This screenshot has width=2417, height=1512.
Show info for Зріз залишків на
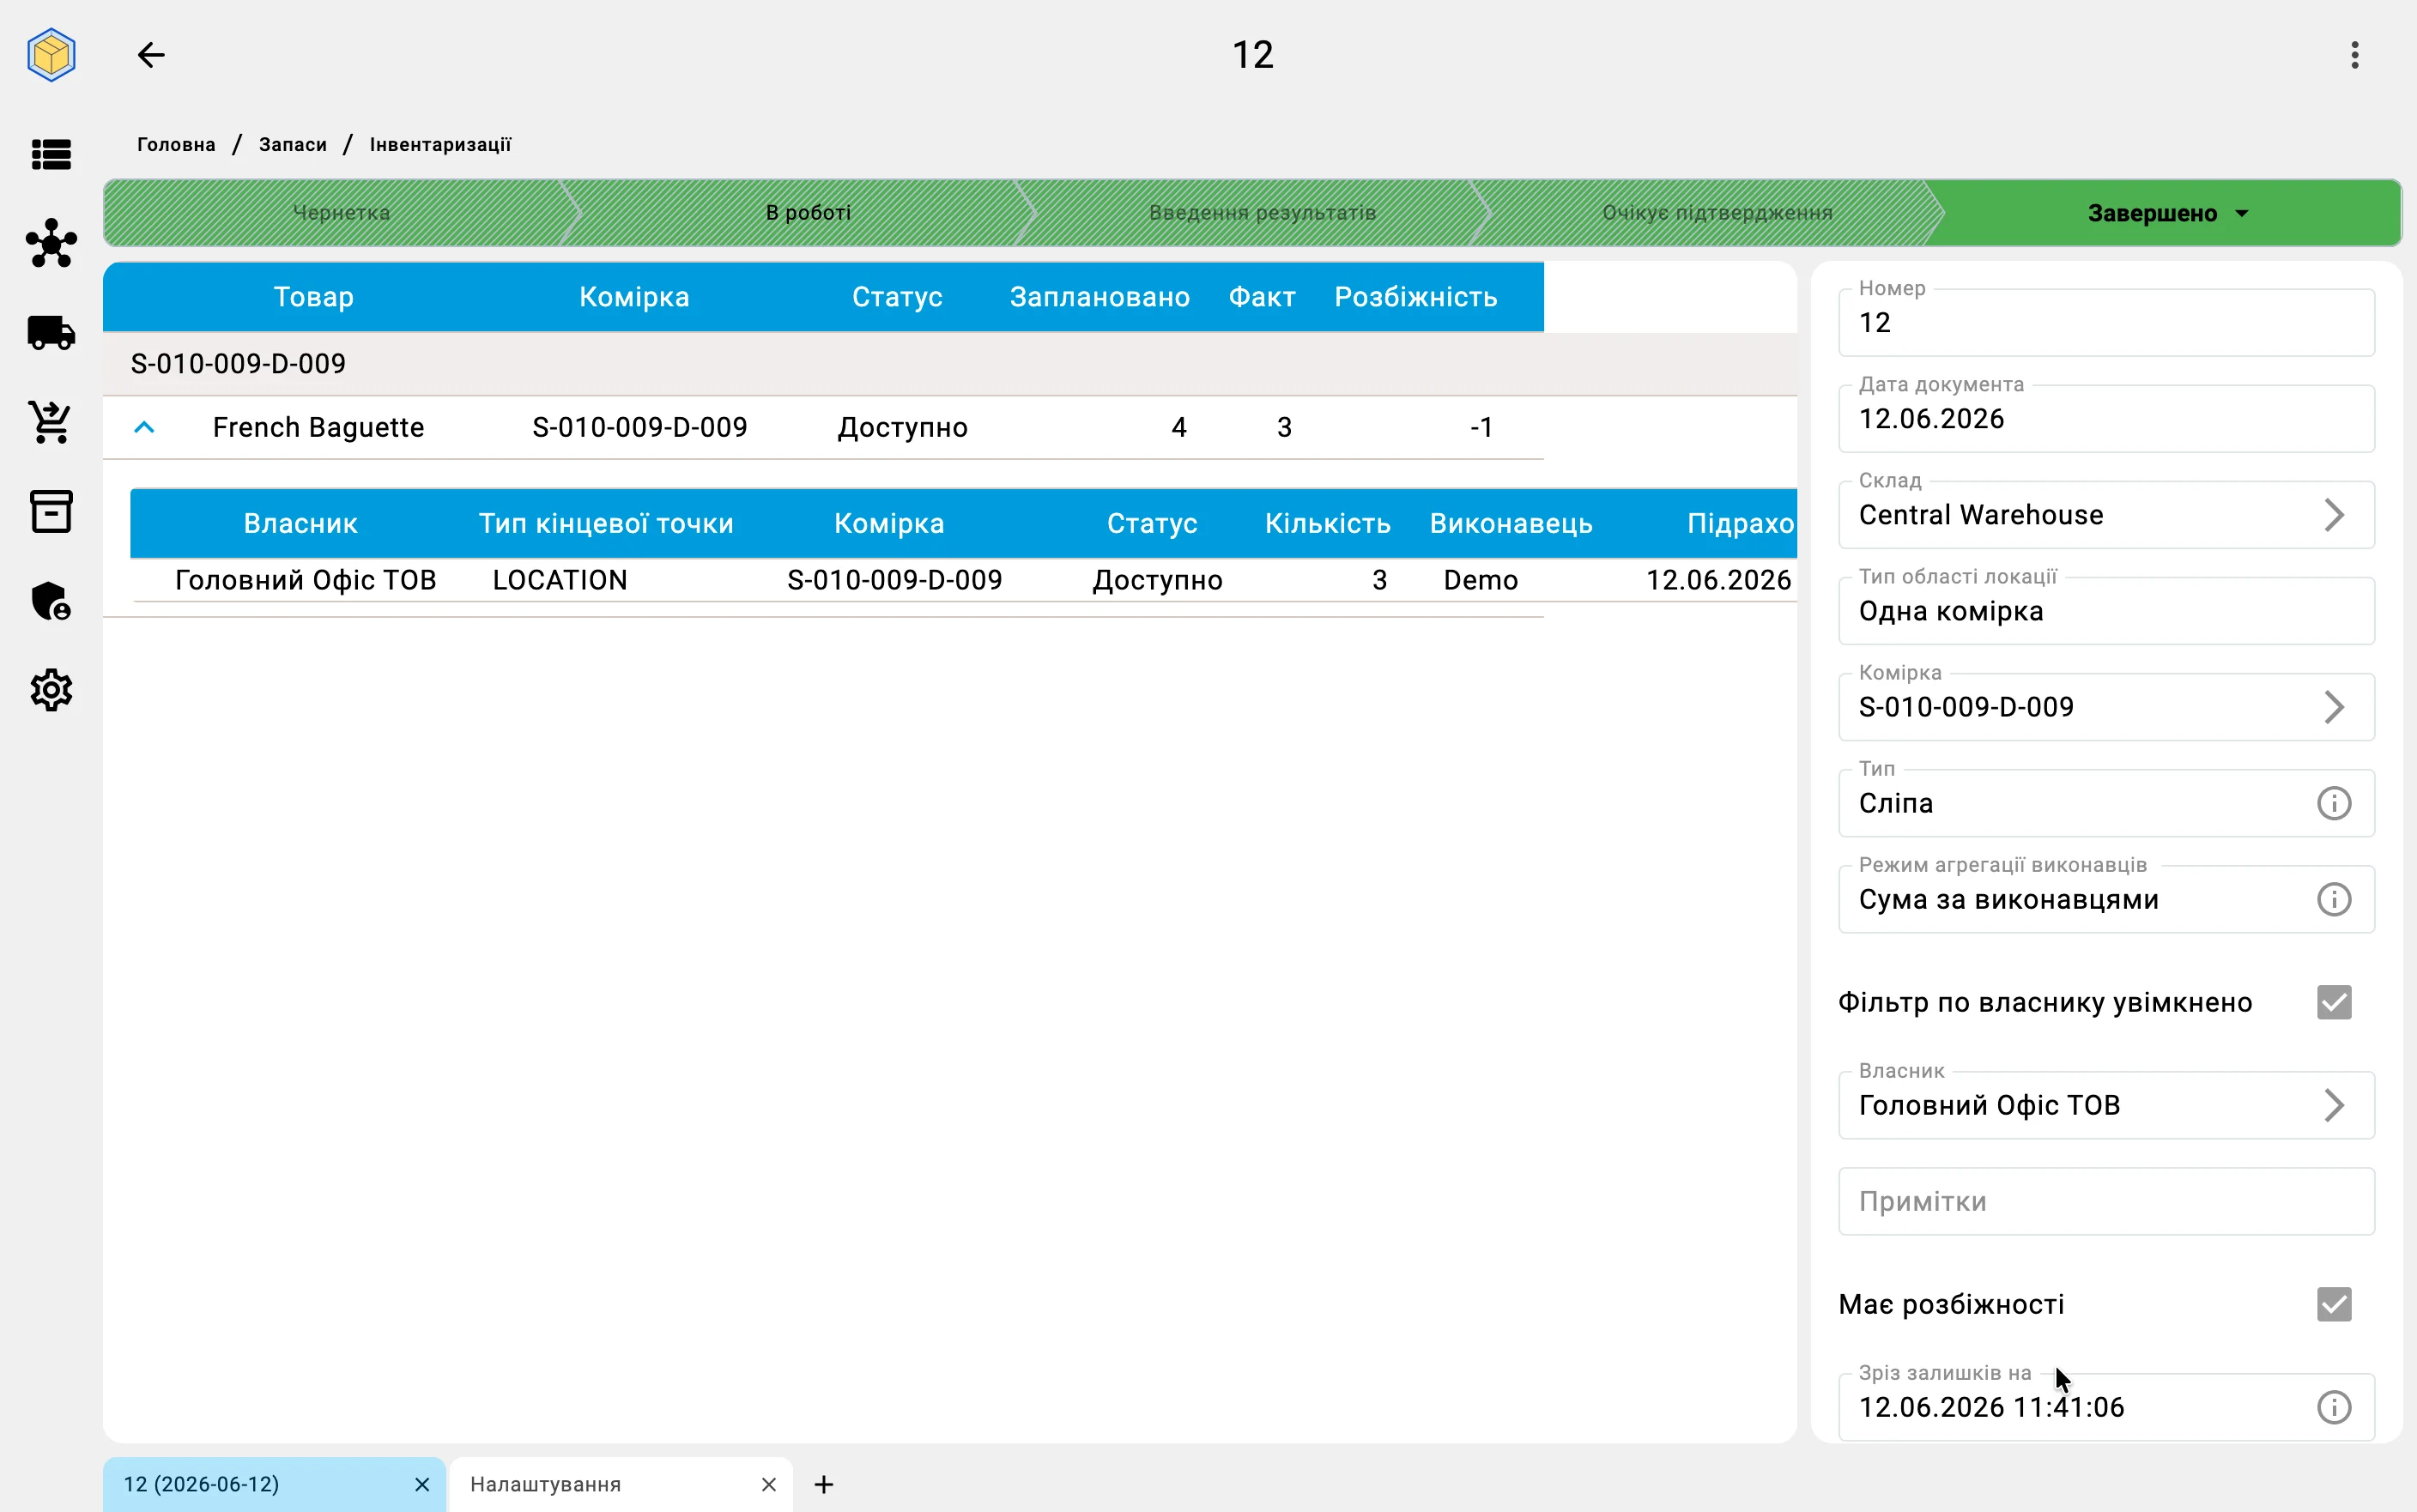2334,1407
